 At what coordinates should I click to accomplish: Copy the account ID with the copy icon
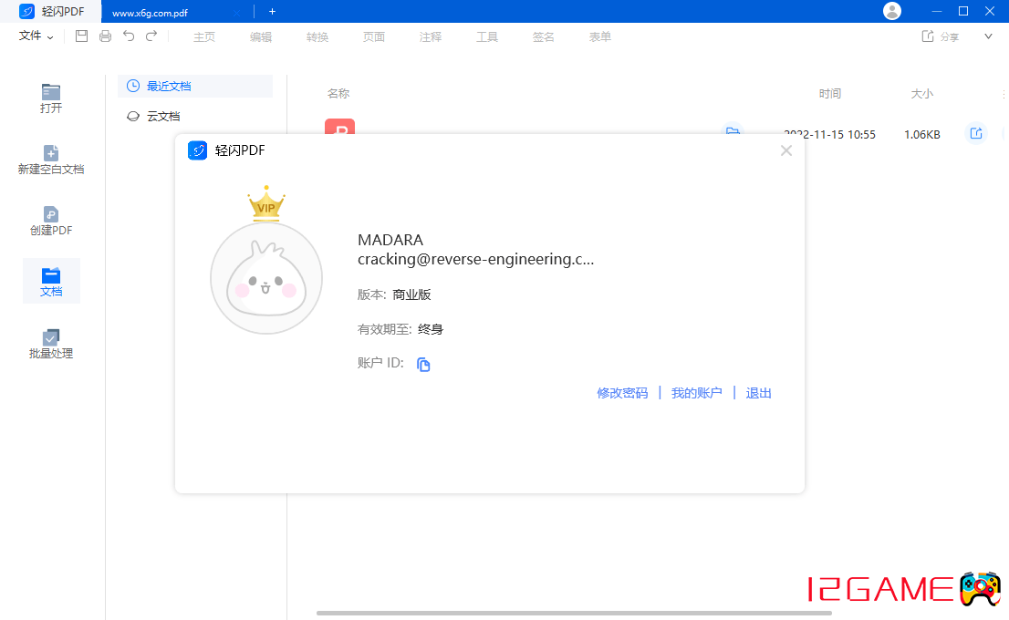point(423,365)
